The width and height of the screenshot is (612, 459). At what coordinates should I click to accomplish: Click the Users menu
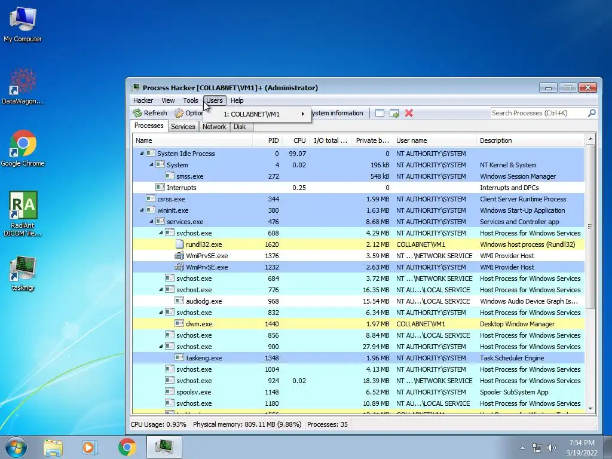tap(215, 100)
